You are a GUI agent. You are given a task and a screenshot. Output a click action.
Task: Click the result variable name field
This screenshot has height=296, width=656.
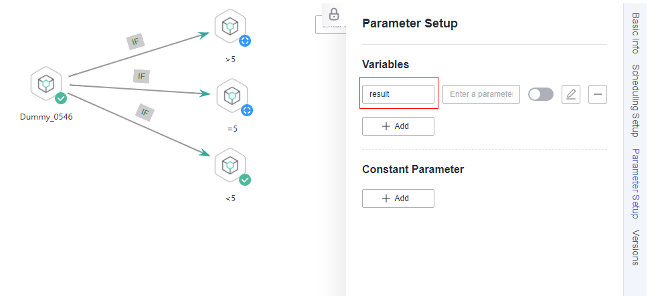[398, 94]
